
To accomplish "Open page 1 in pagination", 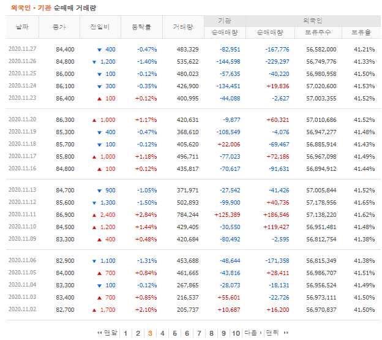I will (x=125, y=333).
